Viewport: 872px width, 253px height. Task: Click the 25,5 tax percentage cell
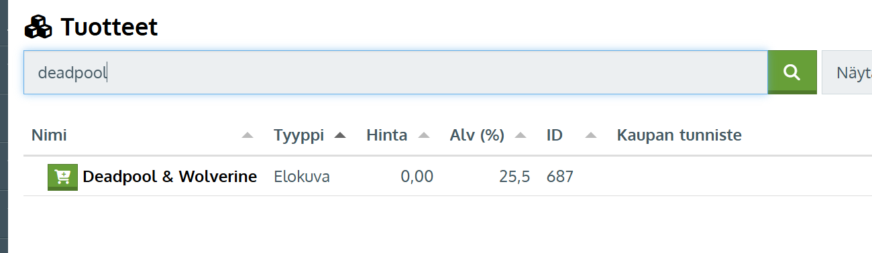514,177
